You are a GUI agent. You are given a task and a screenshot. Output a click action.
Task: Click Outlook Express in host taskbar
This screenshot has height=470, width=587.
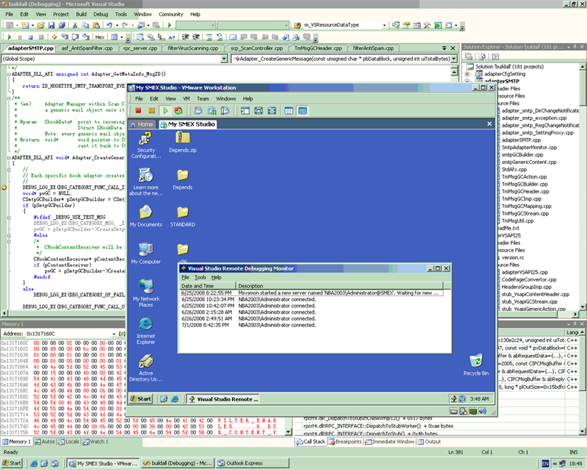click(253, 463)
